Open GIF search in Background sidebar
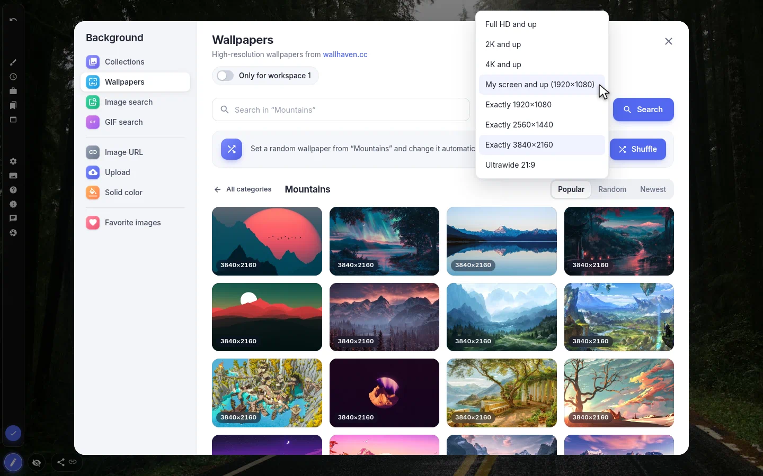The height and width of the screenshot is (476, 763). click(135, 122)
